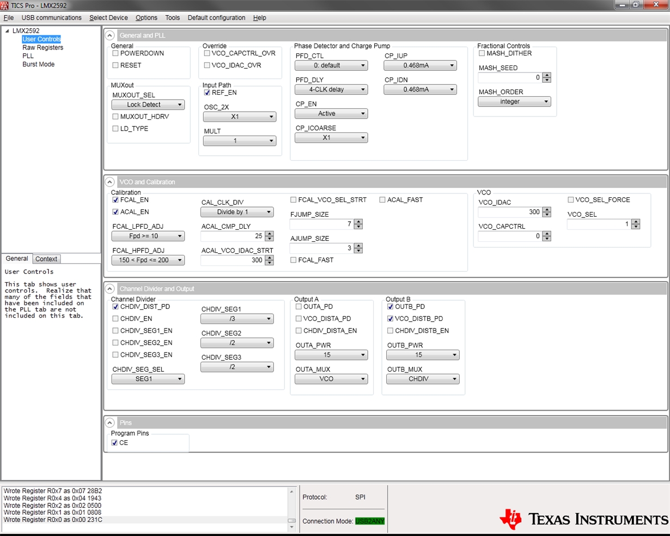The height and width of the screenshot is (536, 670).
Task: Enable VCO_IDAC_OVR override
Action: click(207, 65)
